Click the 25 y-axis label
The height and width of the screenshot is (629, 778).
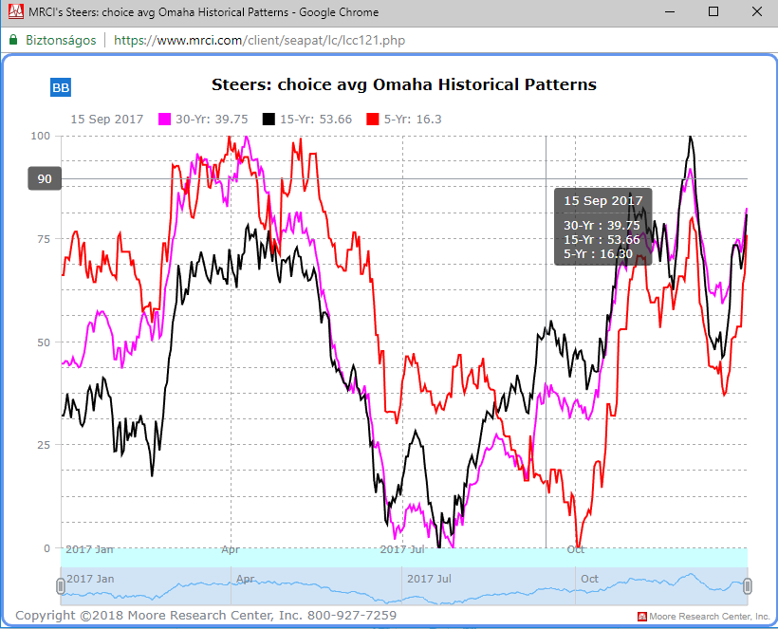pos(44,445)
